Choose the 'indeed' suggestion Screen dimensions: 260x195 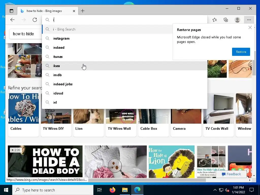[x=107, y=47]
